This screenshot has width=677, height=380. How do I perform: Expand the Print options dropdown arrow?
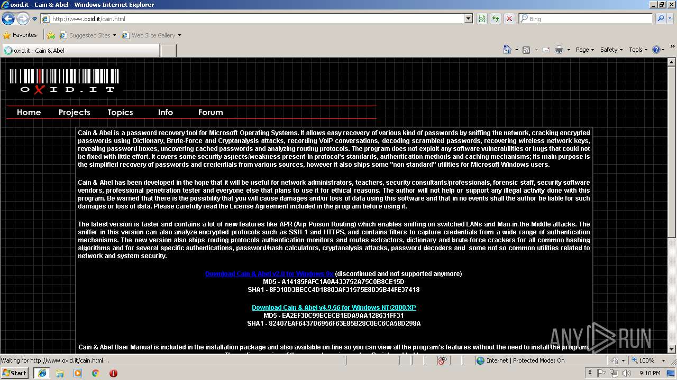[x=569, y=50]
